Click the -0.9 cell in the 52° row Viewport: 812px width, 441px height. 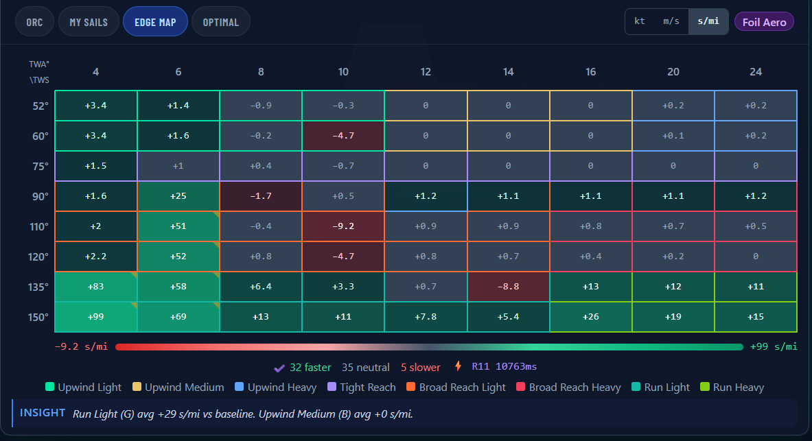pos(260,106)
